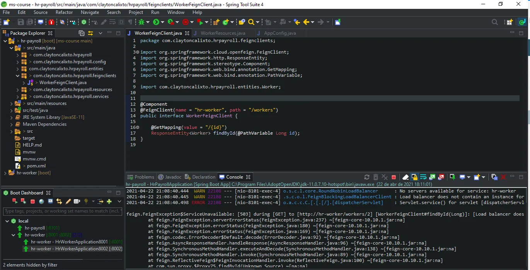Expand the Maven Dependencies node
Viewport: 530px width, 270px height.
coord(11,124)
